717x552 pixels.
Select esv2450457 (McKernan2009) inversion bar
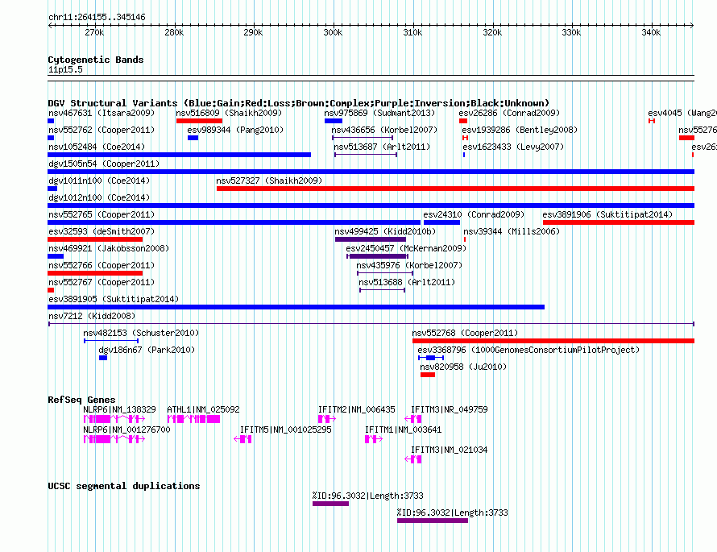(x=377, y=256)
